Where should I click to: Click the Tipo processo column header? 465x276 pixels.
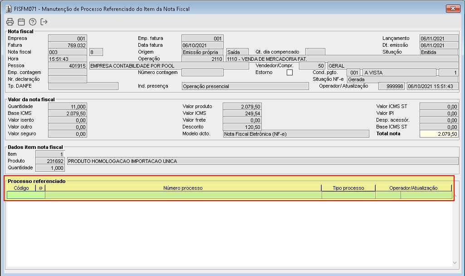click(x=348, y=188)
